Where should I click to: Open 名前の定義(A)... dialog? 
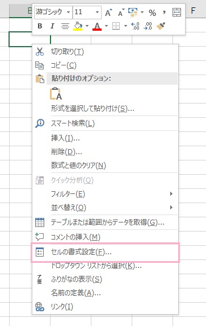click(x=106, y=293)
